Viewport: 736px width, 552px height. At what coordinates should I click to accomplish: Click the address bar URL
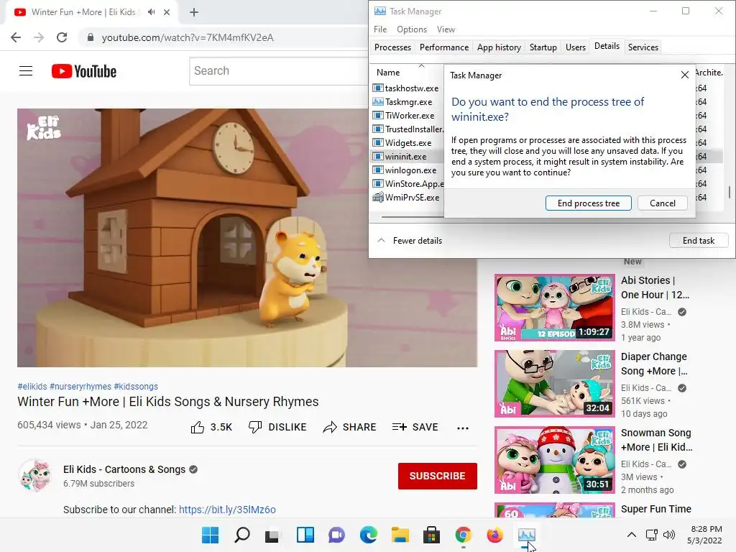point(188,37)
